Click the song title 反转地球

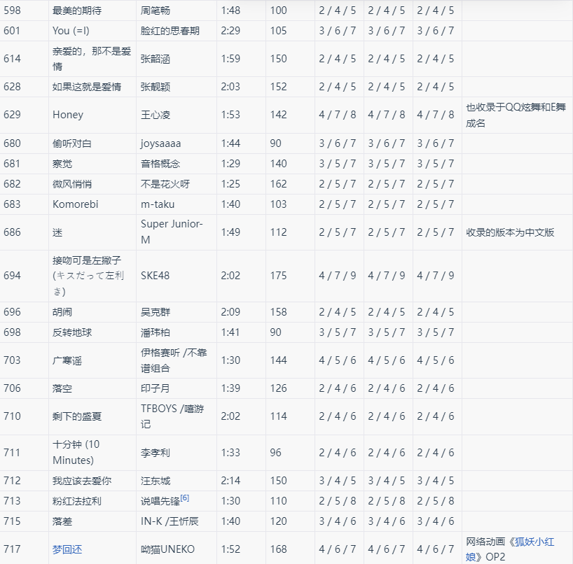(72, 332)
